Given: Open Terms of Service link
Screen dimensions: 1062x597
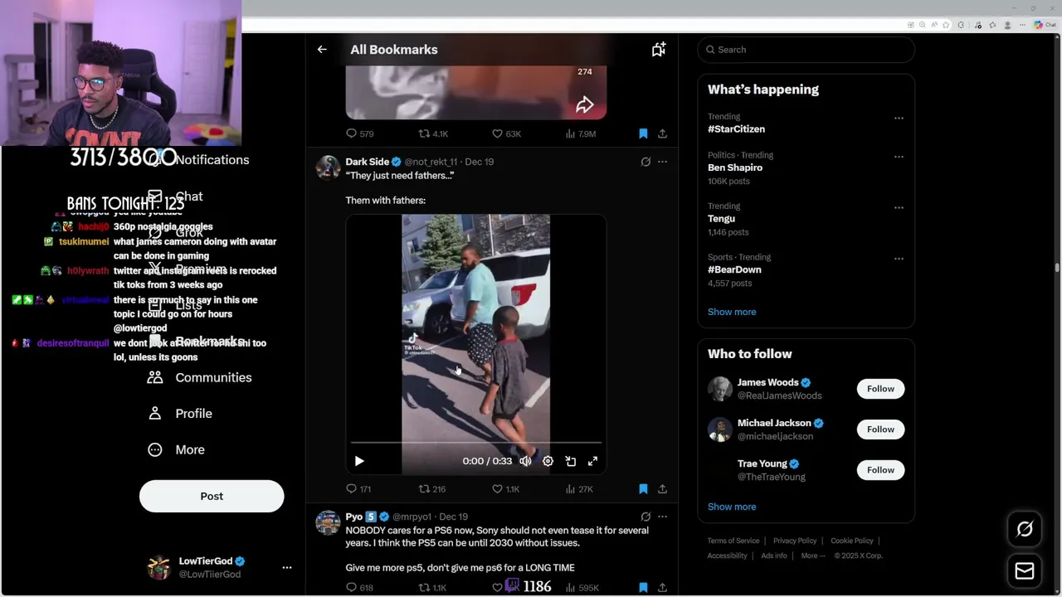Looking at the screenshot, I should 733,541.
